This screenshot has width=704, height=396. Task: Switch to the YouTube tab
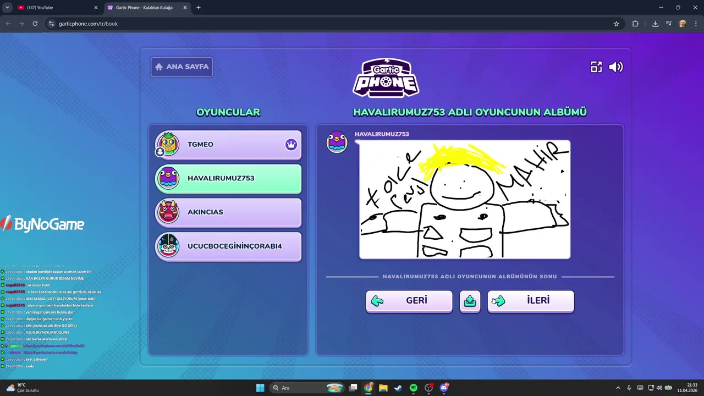tap(57, 8)
